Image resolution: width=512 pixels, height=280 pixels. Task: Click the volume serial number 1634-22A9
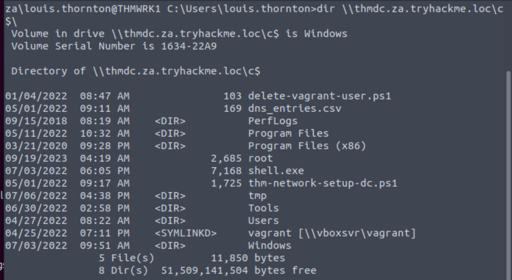pos(189,46)
